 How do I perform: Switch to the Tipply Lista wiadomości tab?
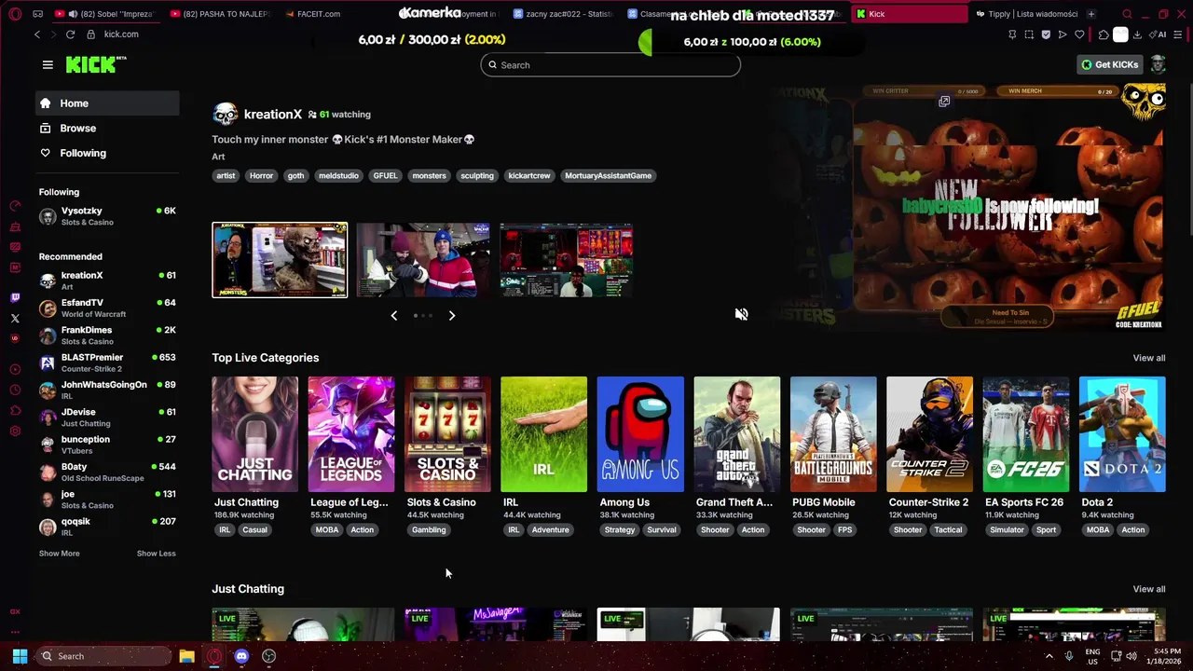1025,14
